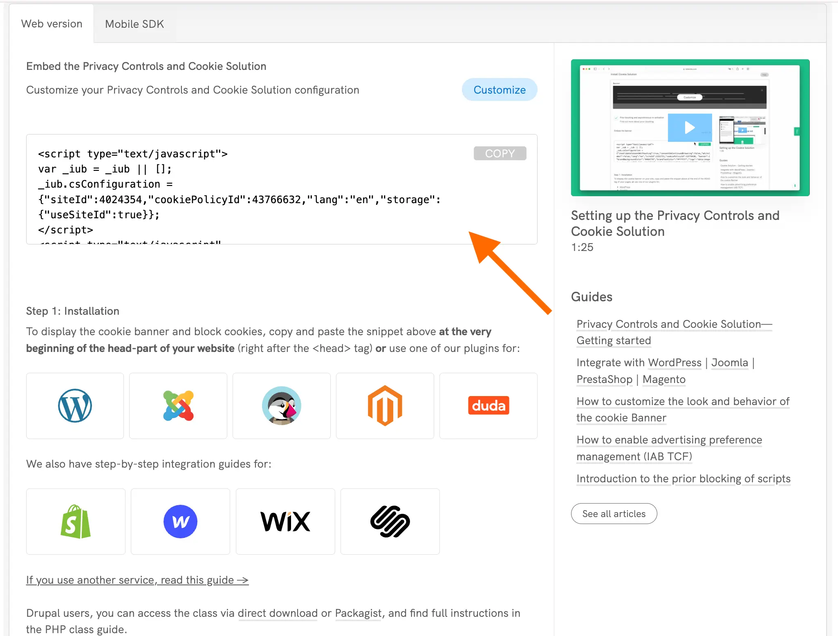The image size is (838, 636).
Task: Open the Joomla guide link
Action: (730, 363)
